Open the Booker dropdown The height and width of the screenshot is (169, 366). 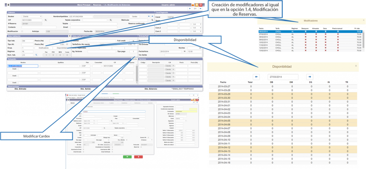pos(32,16)
